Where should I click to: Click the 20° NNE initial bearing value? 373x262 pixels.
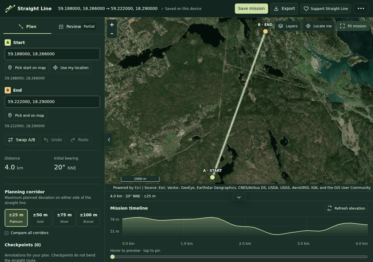tap(65, 167)
